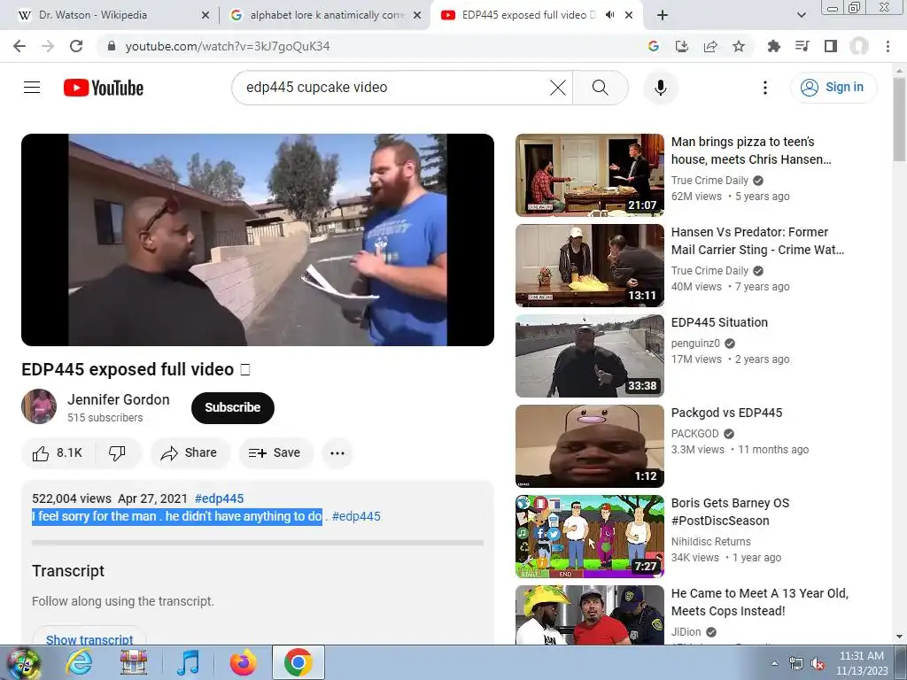The height and width of the screenshot is (680, 907).
Task: Switch to alphabet lore Google tab
Action: 326,15
